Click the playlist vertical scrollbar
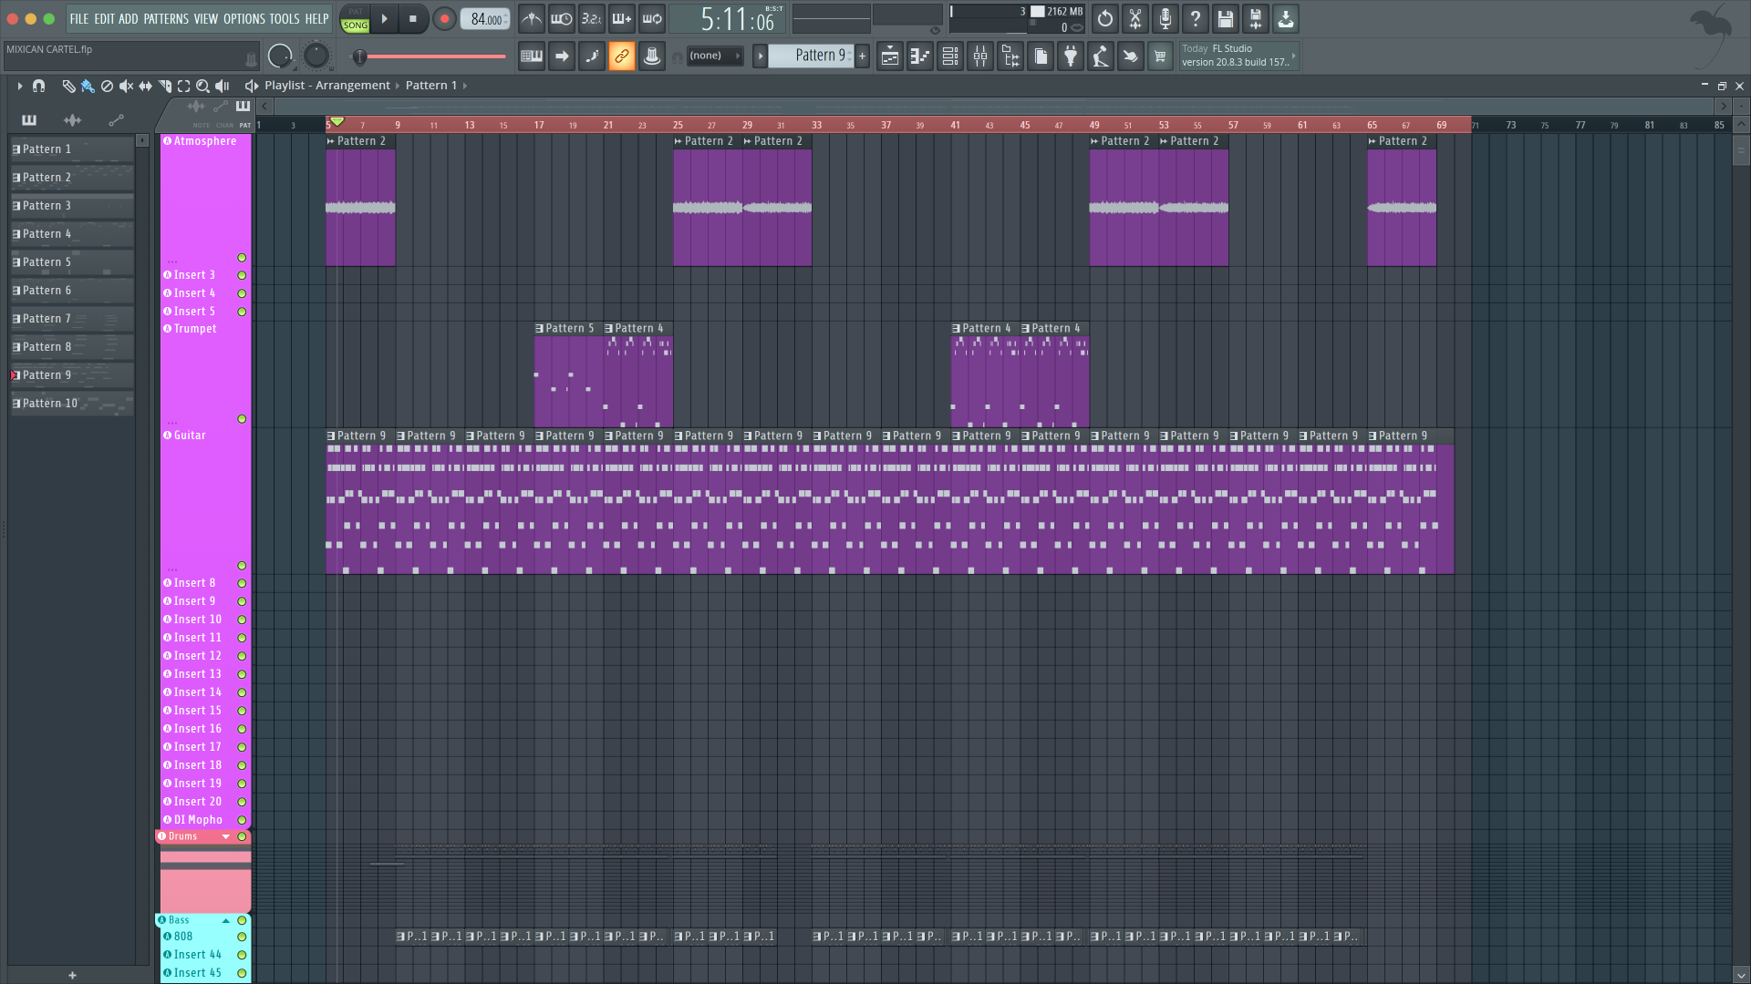This screenshot has width=1751, height=984. pyautogui.click(x=1741, y=150)
